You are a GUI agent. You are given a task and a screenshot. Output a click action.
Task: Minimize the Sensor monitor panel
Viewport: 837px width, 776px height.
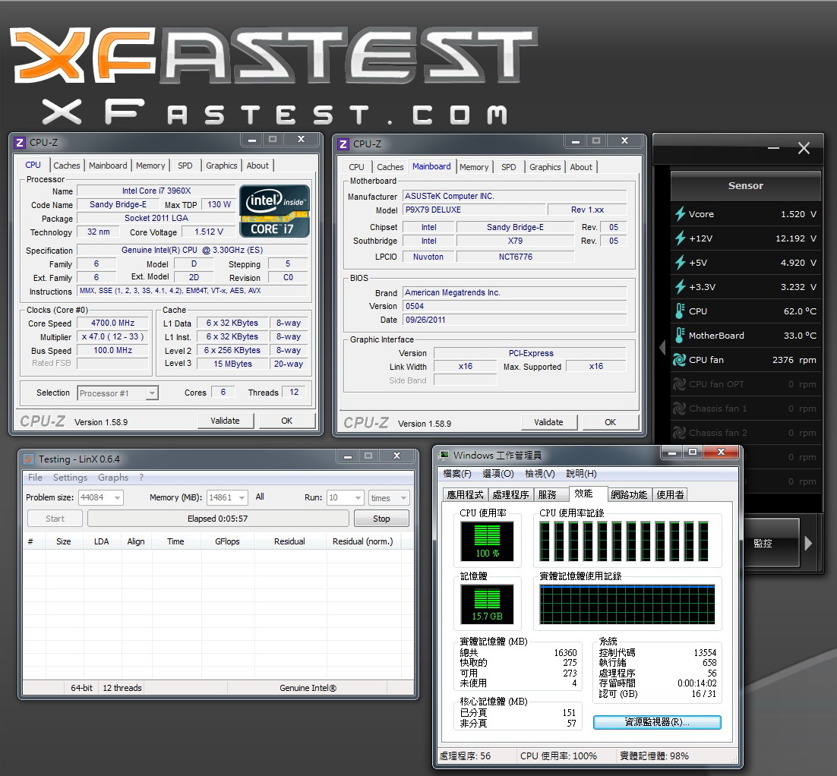tap(773, 148)
